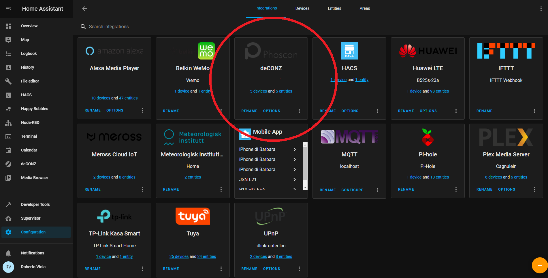The image size is (548, 278).
Task: Open Huawei LTE card three-dot menu
Action: 456,111
